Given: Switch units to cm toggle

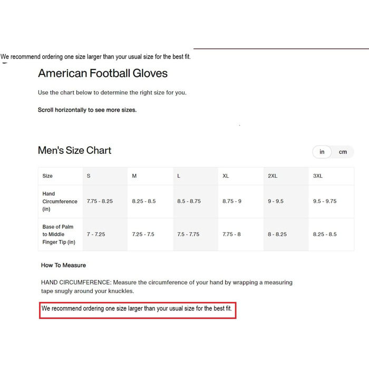Looking at the screenshot, I should click(x=343, y=152).
